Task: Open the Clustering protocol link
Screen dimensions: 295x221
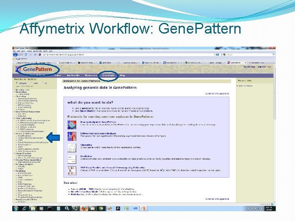Action: point(86,145)
